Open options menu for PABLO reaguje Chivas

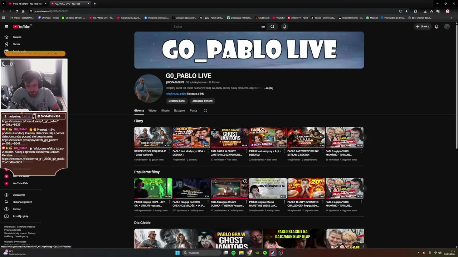tap(284, 202)
